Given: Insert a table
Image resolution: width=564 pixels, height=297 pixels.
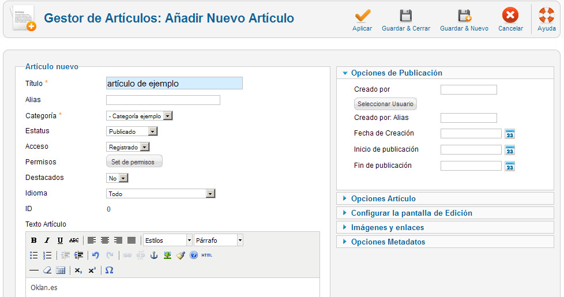Looking at the screenshot, I should click(x=61, y=270).
